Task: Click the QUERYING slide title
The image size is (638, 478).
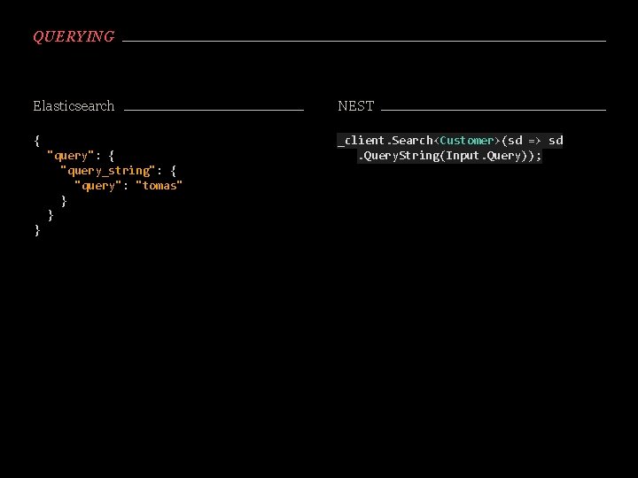Action: pos(74,37)
